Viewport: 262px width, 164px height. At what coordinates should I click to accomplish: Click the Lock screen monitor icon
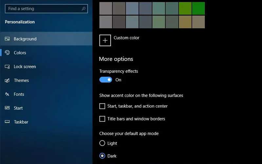[x=7, y=67]
